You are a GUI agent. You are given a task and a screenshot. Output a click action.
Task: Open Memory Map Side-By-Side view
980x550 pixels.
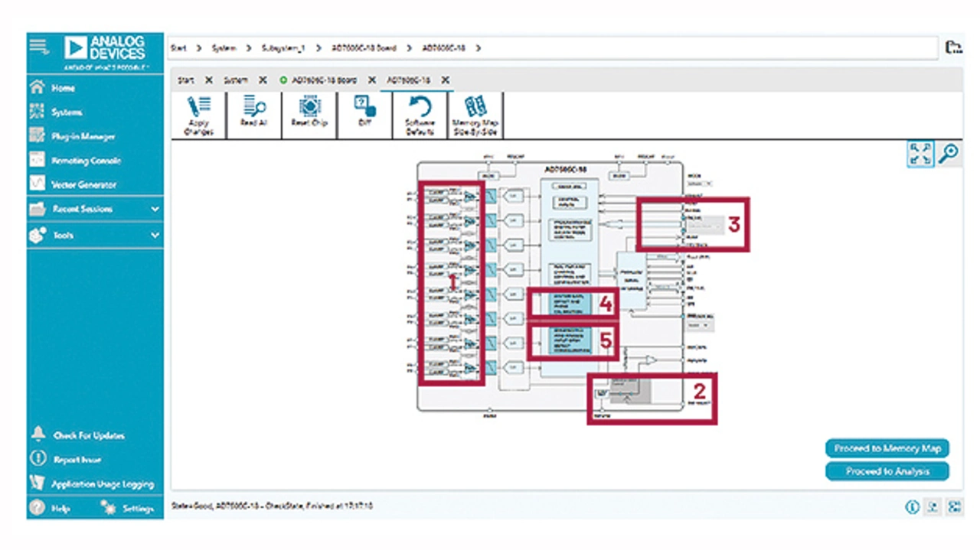point(475,115)
